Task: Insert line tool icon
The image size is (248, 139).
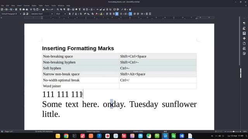Action: point(122,9)
